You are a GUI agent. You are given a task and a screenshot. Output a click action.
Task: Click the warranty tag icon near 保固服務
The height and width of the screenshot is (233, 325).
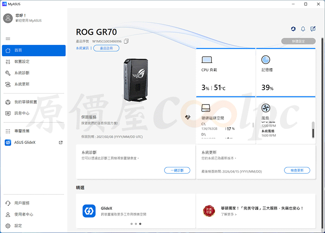(x=188, y=117)
